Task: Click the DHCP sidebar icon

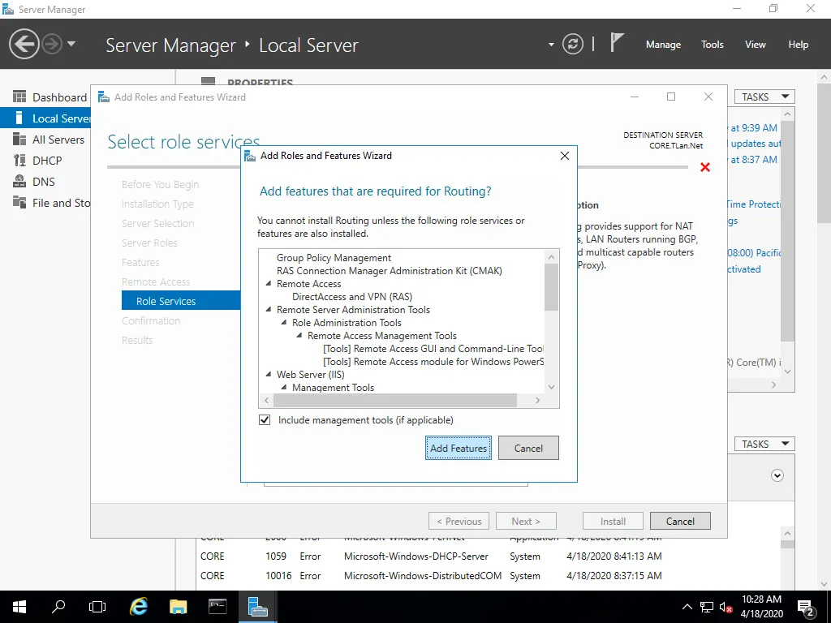Action: (x=19, y=160)
